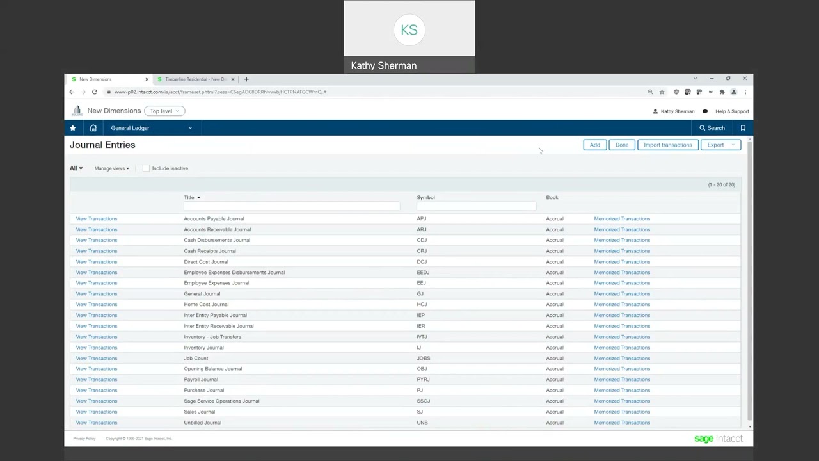
Task: Open Memorized Transactions for Sales Journal
Action: click(622, 412)
